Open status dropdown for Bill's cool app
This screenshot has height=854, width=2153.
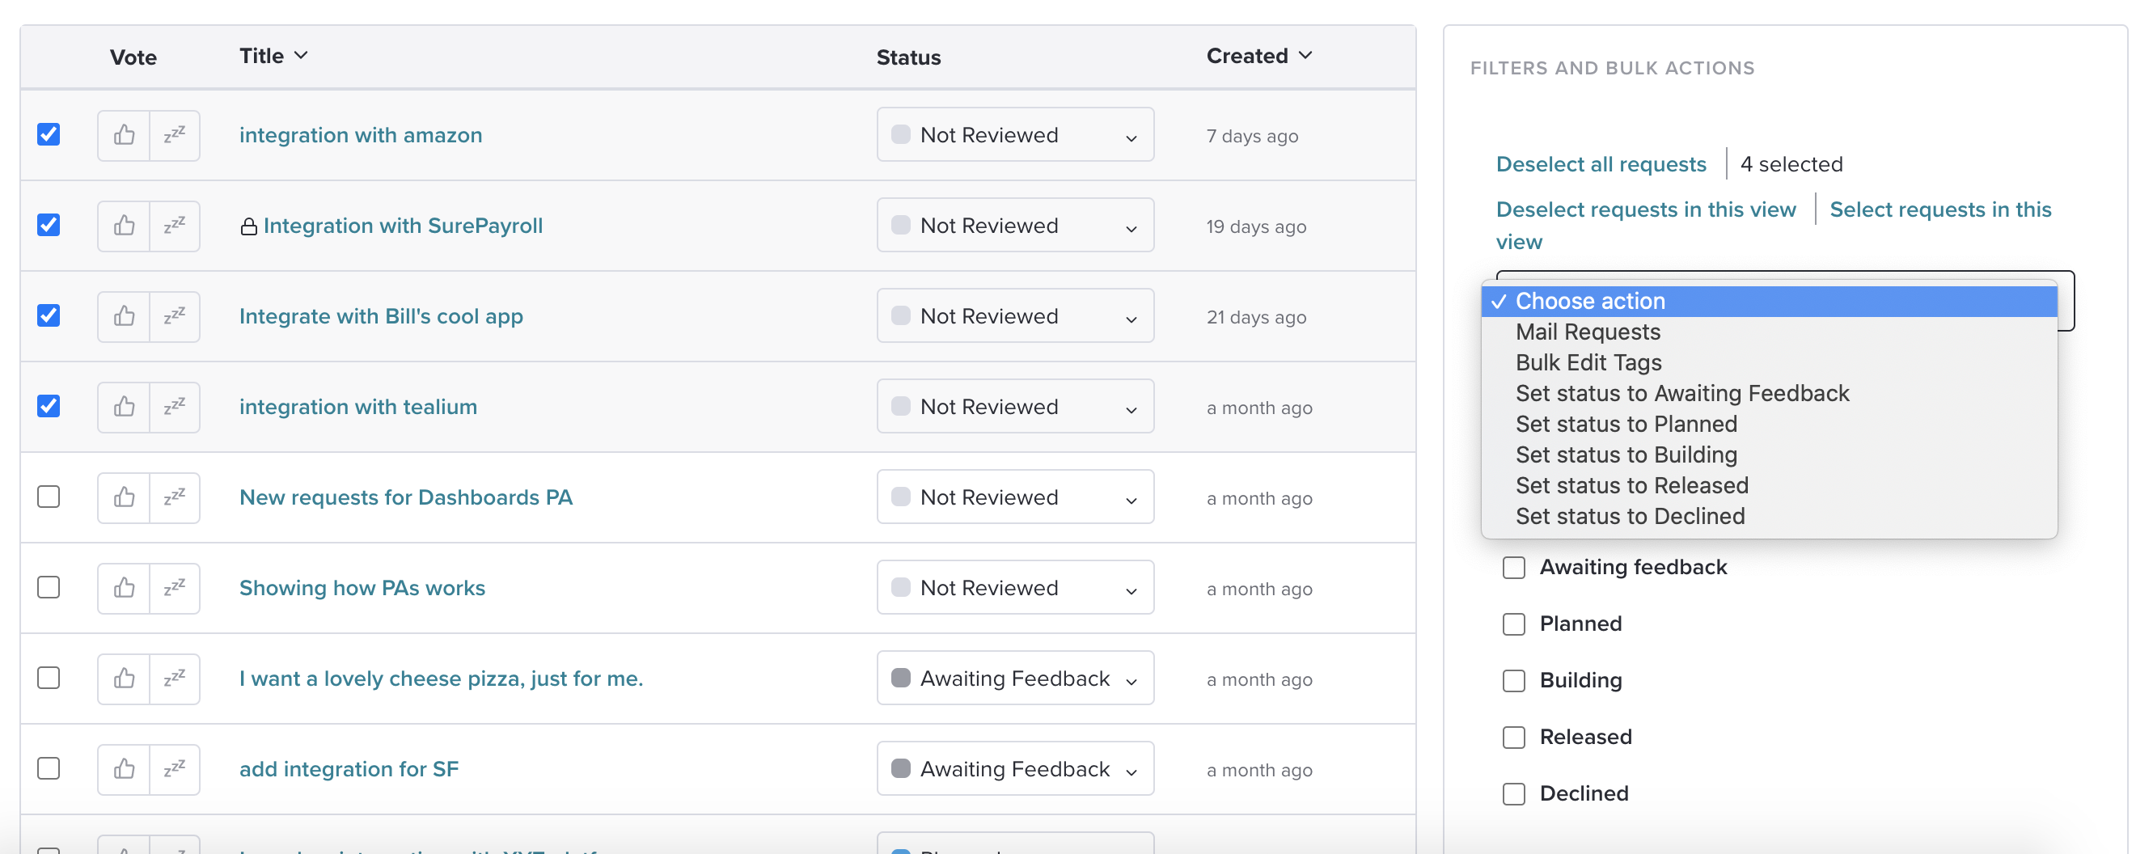1015,316
